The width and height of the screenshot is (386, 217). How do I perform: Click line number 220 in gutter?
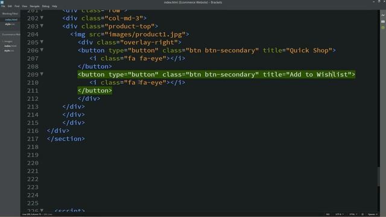click(33, 163)
